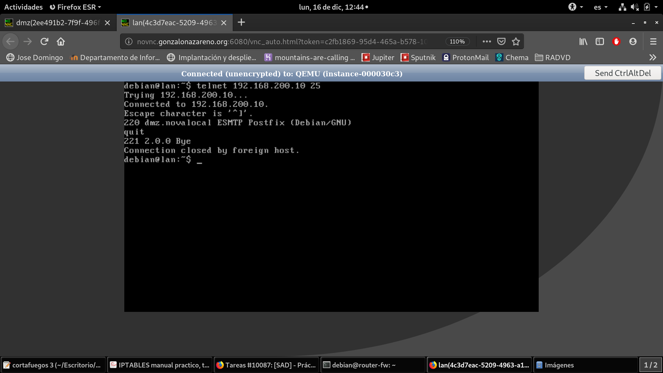Screen dimensions: 663x373
Task: Switch to debian@router-fw terminal in taskbar
Action: coord(372,365)
